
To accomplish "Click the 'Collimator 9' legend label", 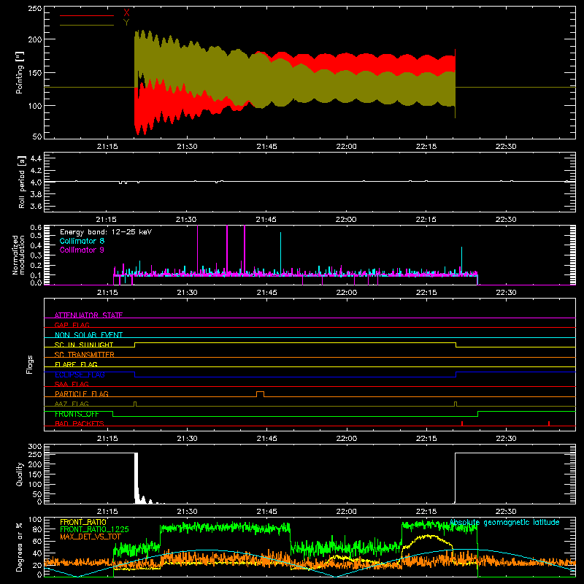I will pos(82,250).
